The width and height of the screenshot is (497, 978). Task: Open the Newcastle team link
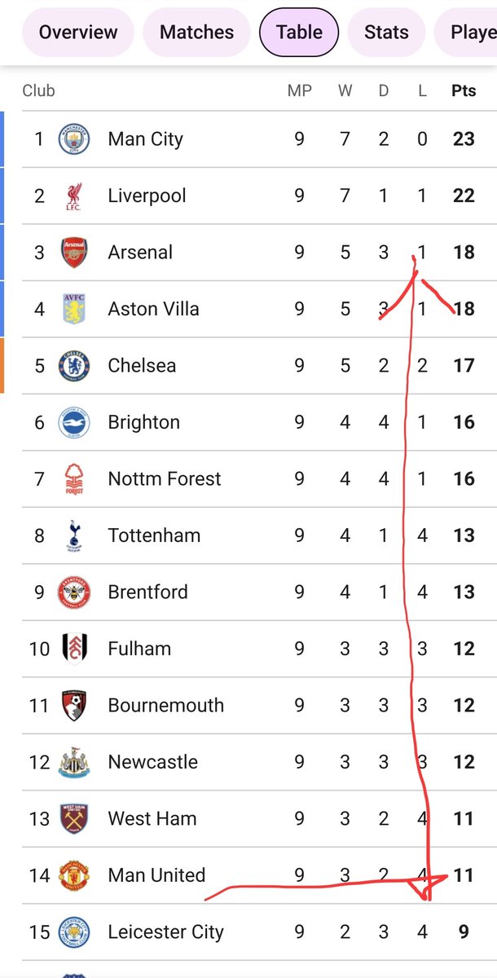[152, 762]
